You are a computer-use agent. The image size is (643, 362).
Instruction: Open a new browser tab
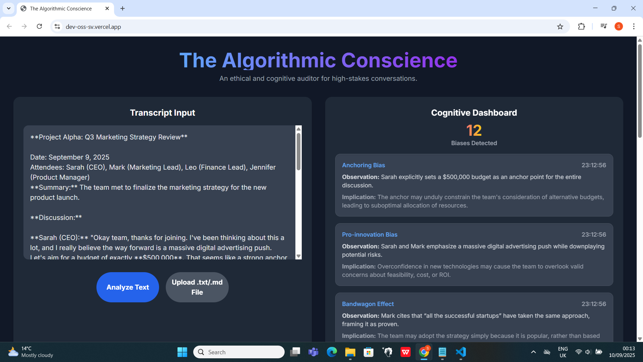click(123, 8)
